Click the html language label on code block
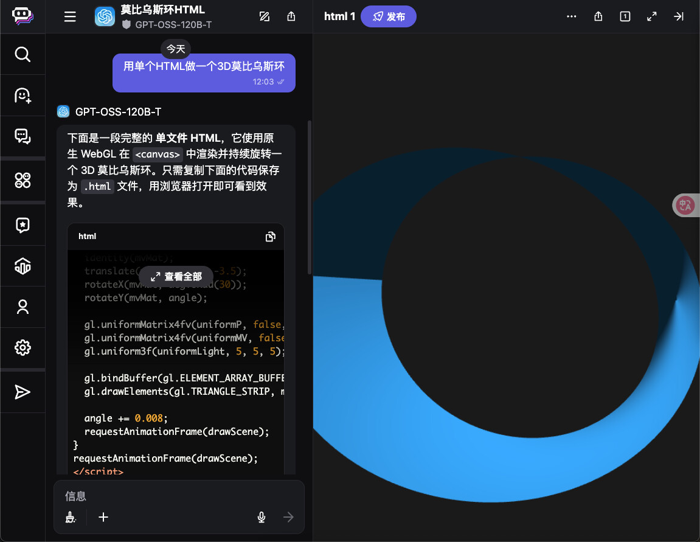 [x=87, y=236]
